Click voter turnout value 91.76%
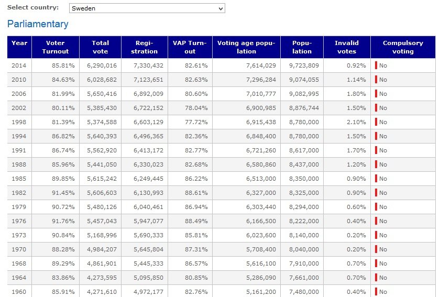Image resolution: width=440 pixels, height=297 pixels. [63, 221]
